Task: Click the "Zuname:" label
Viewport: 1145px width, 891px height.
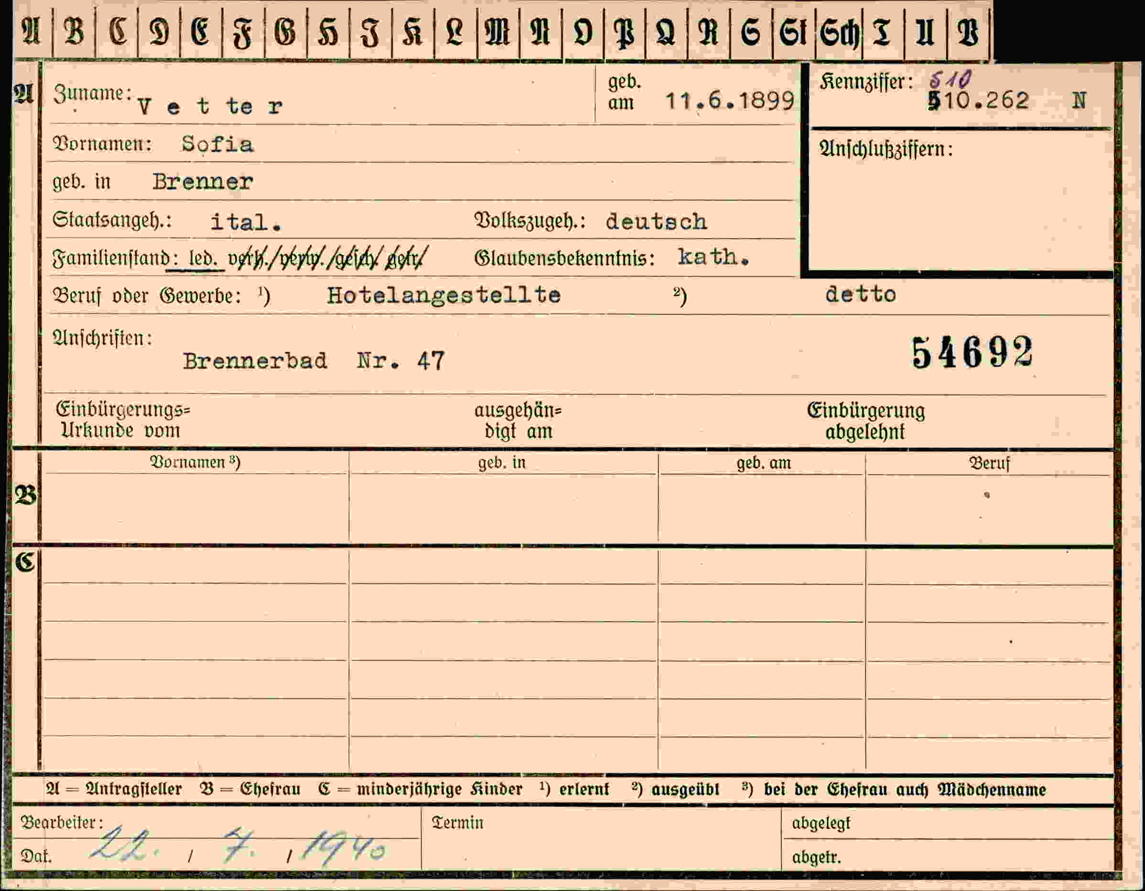Action: 92,94
